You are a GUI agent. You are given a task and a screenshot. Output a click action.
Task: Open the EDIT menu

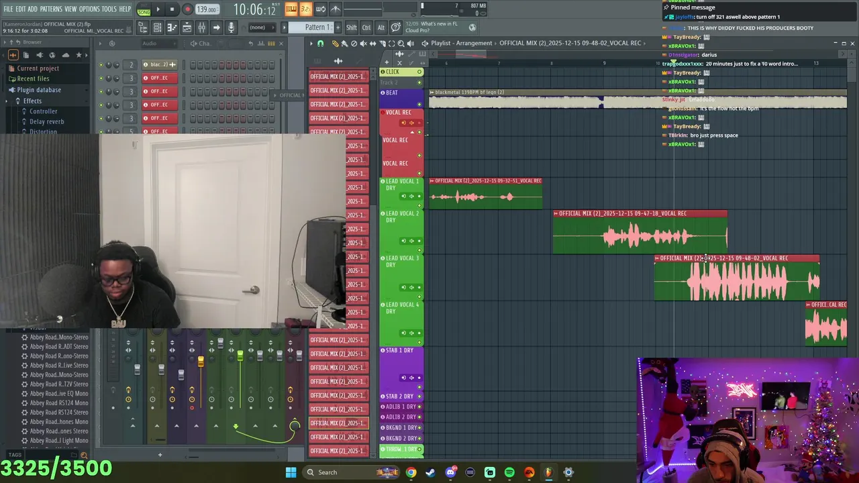coord(21,9)
